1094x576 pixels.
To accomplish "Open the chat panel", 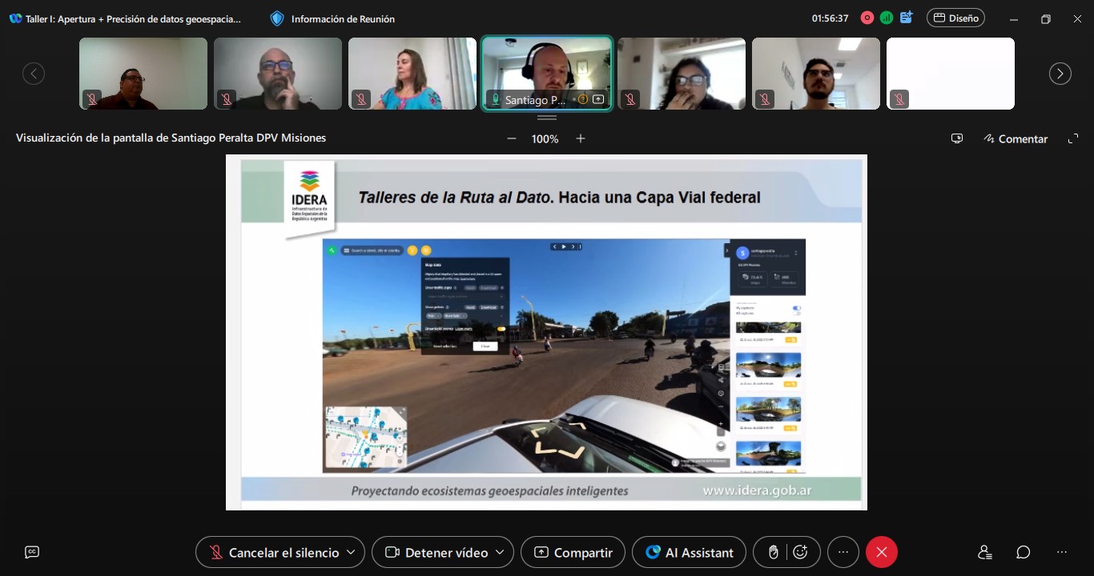I will pyautogui.click(x=1023, y=552).
